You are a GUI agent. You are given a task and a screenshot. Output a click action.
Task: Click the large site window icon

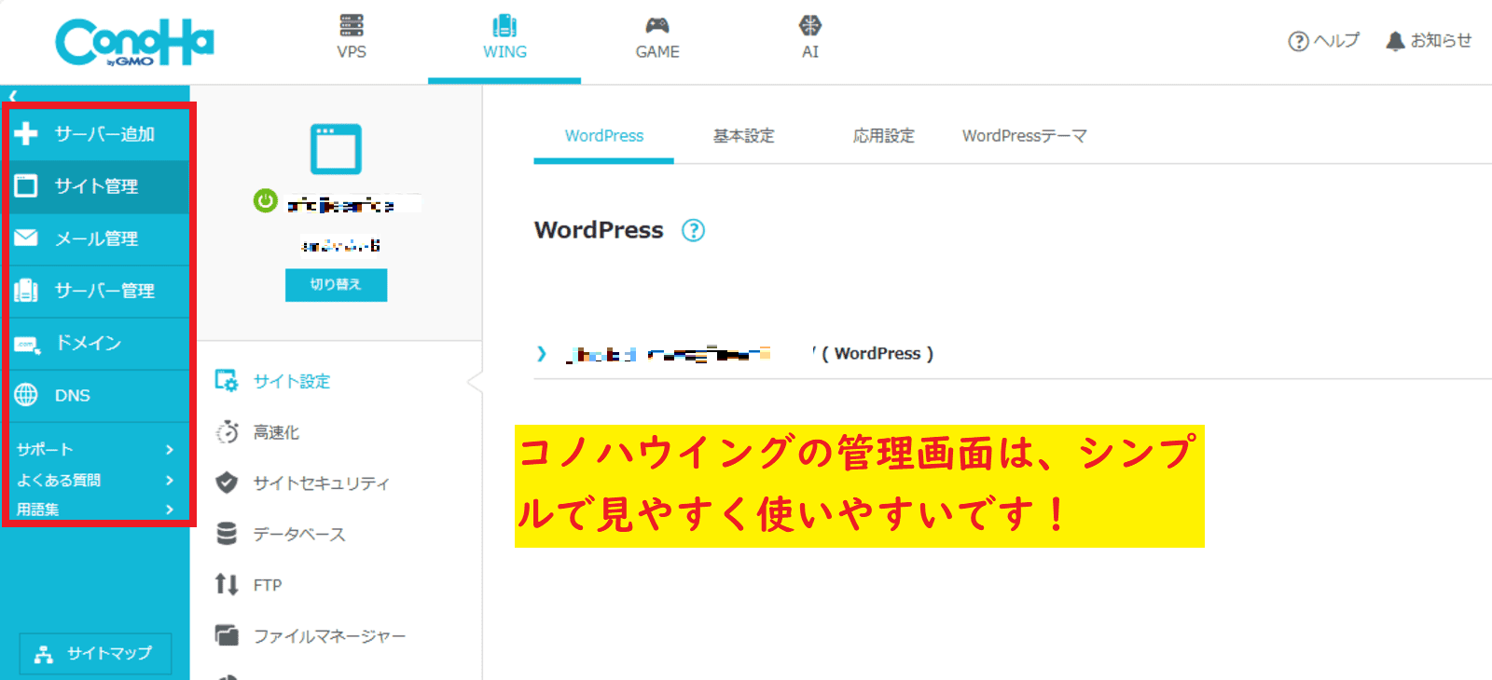tap(336, 149)
